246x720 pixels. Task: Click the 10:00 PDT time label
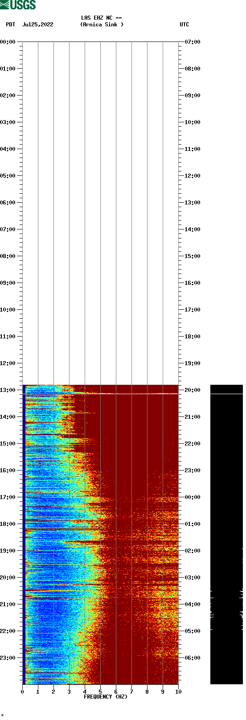[8, 310]
